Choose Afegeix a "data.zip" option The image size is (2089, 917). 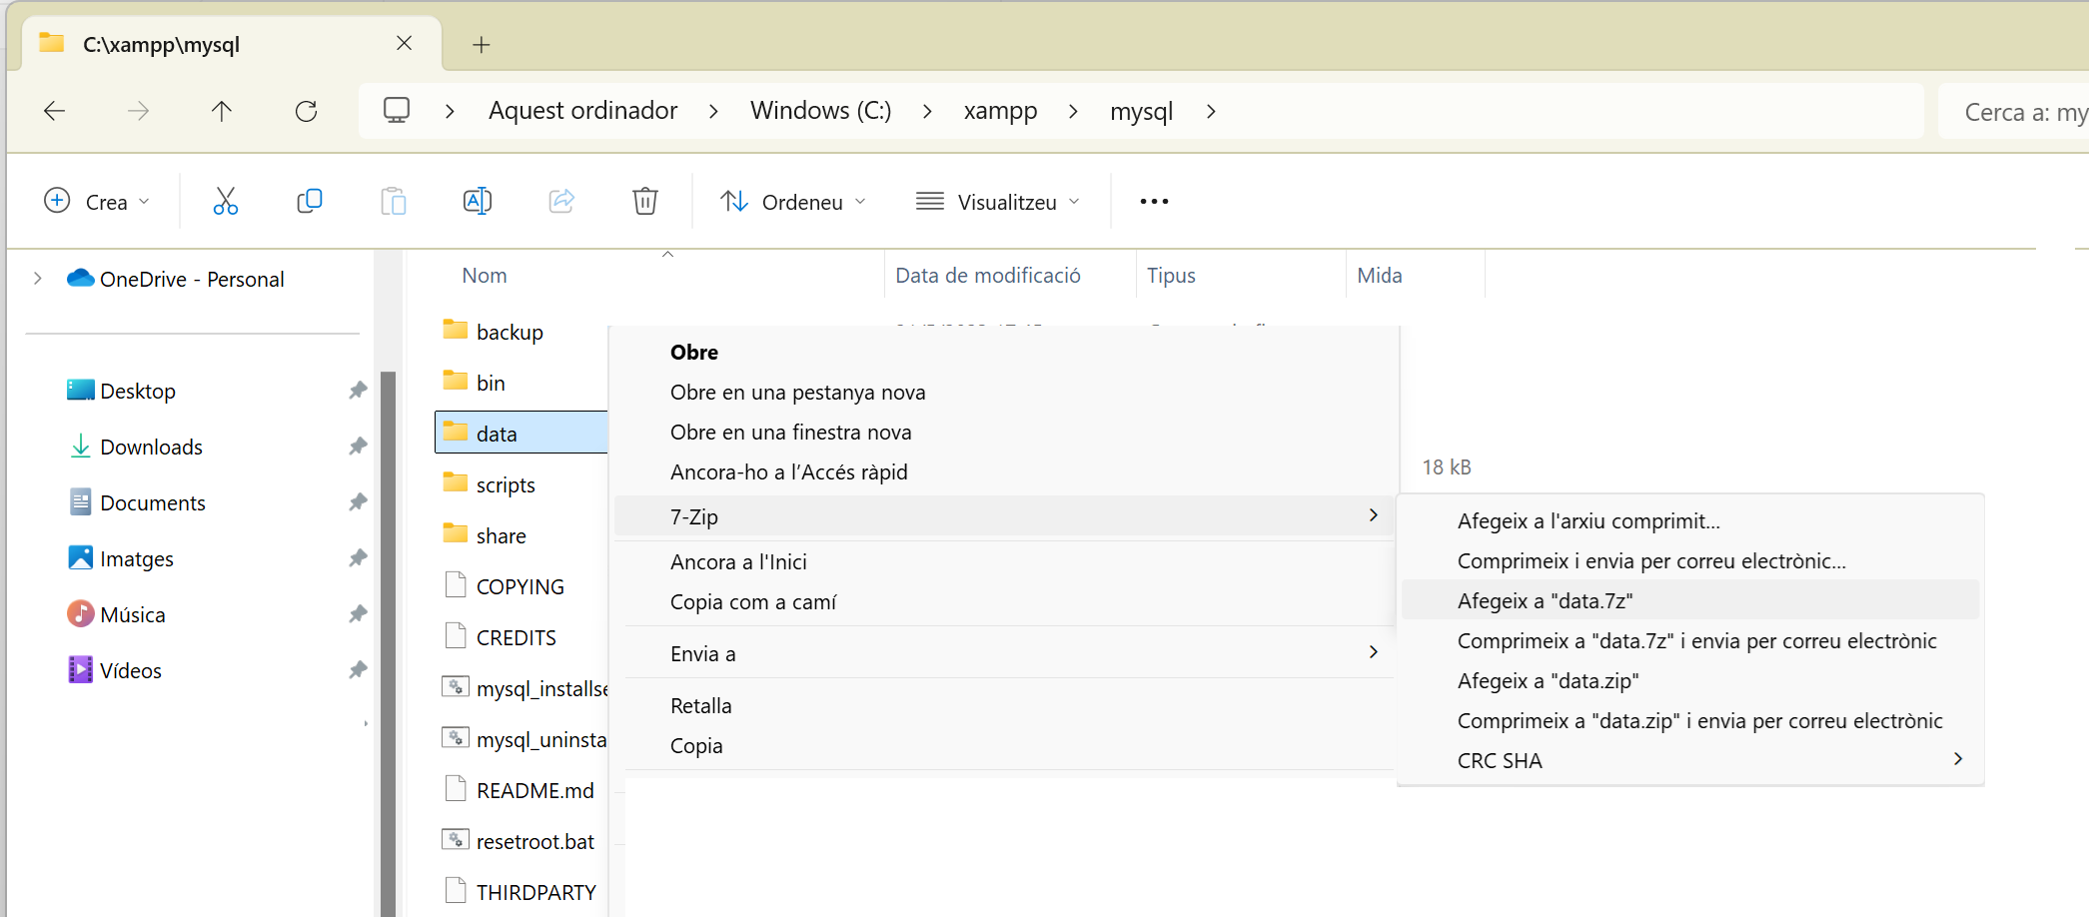click(1548, 680)
